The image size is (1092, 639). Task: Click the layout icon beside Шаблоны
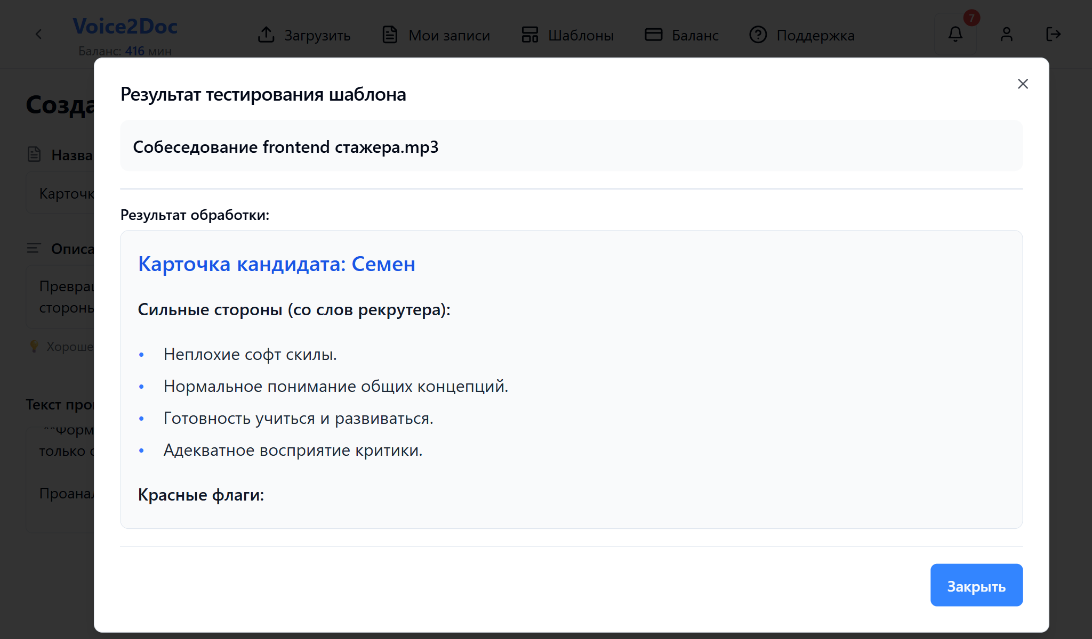click(x=530, y=35)
